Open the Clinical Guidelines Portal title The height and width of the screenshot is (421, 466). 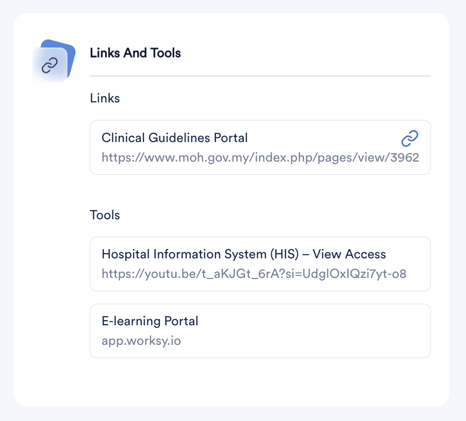(x=174, y=137)
